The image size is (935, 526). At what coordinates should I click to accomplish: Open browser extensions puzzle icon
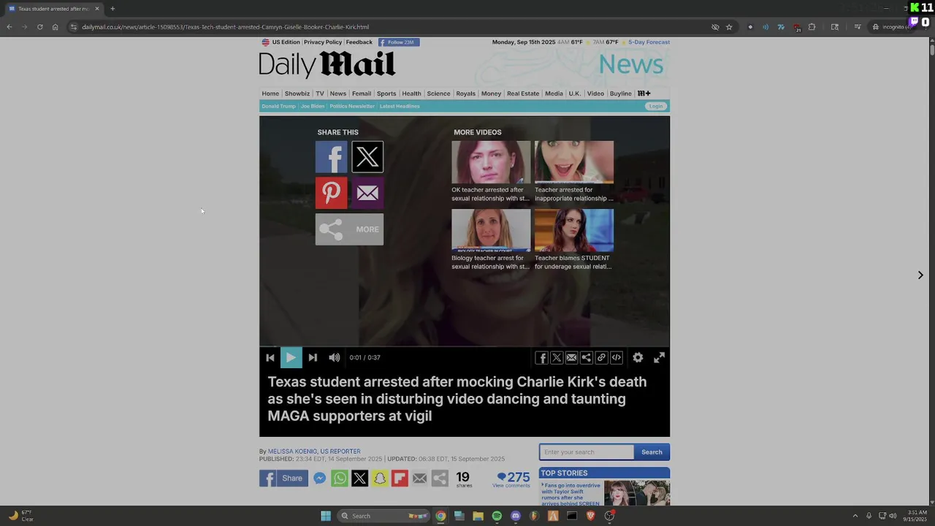point(812,27)
